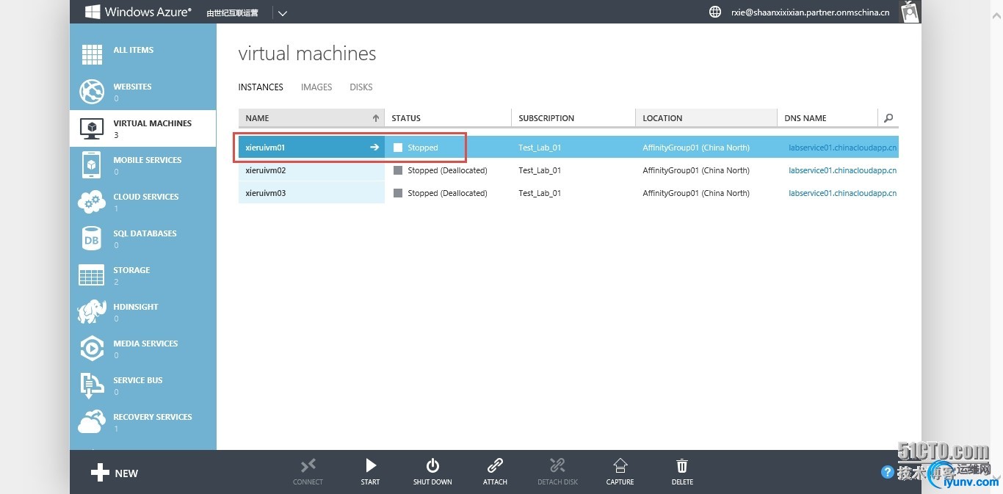Open Storage in the sidebar
Viewport: 1003px width, 494px height.
coord(143,275)
